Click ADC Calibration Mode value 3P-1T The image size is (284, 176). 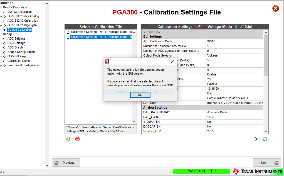click(x=234, y=41)
